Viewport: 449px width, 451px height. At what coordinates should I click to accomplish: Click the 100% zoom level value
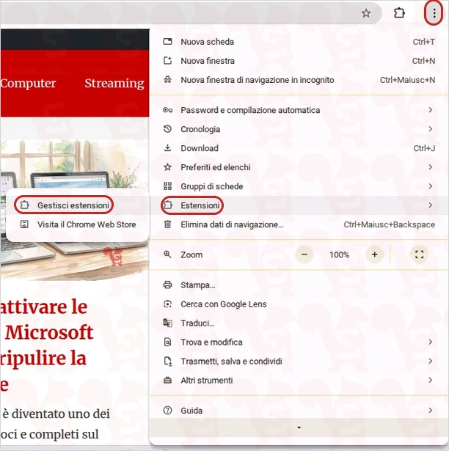click(340, 254)
